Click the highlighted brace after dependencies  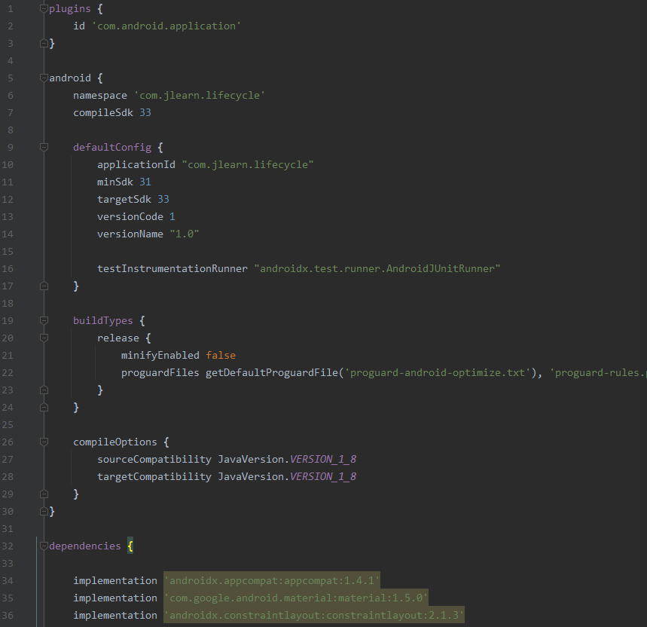click(x=130, y=546)
